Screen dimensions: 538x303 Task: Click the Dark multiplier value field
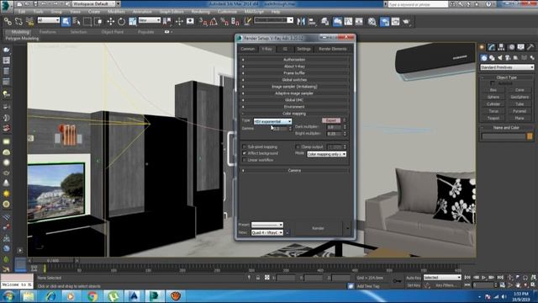pos(334,127)
